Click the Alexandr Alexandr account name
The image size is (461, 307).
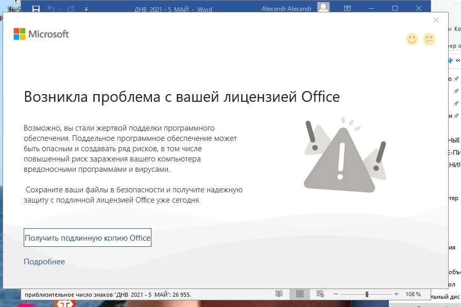286,9
